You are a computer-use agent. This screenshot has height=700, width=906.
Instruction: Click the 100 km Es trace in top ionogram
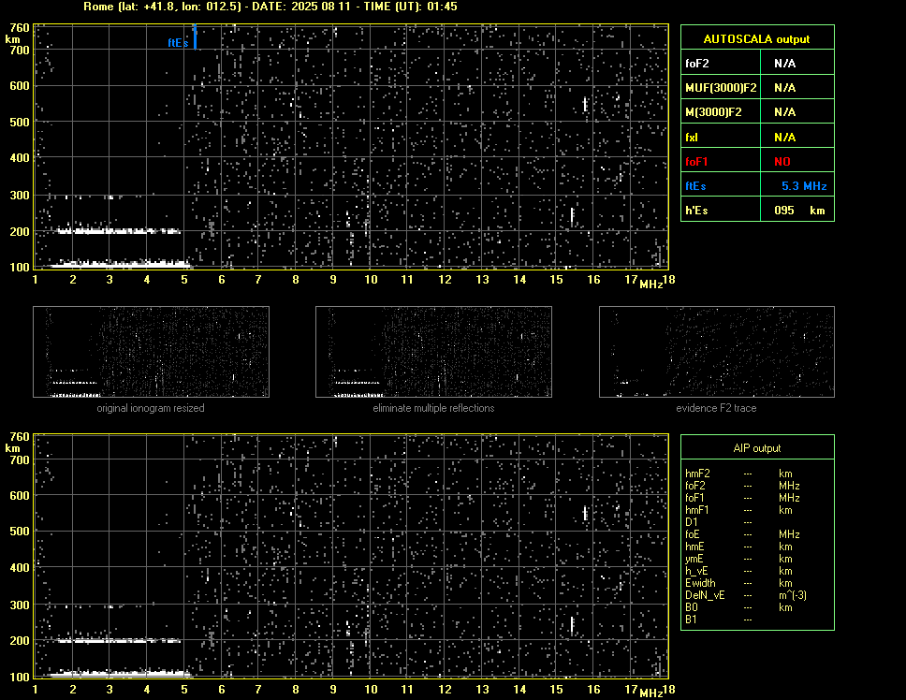(x=120, y=265)
